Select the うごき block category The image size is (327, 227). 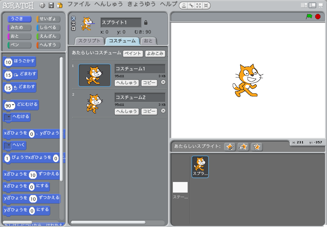coord(19,19)
